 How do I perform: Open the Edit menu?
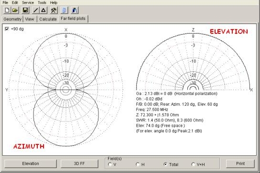click(x=15, y=3)
